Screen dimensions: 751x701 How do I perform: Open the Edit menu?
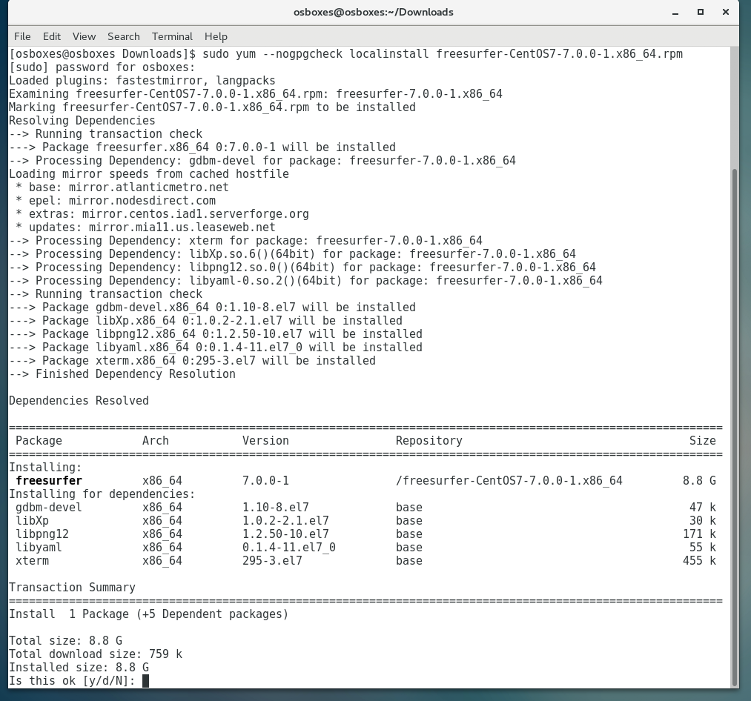point(52,36)
